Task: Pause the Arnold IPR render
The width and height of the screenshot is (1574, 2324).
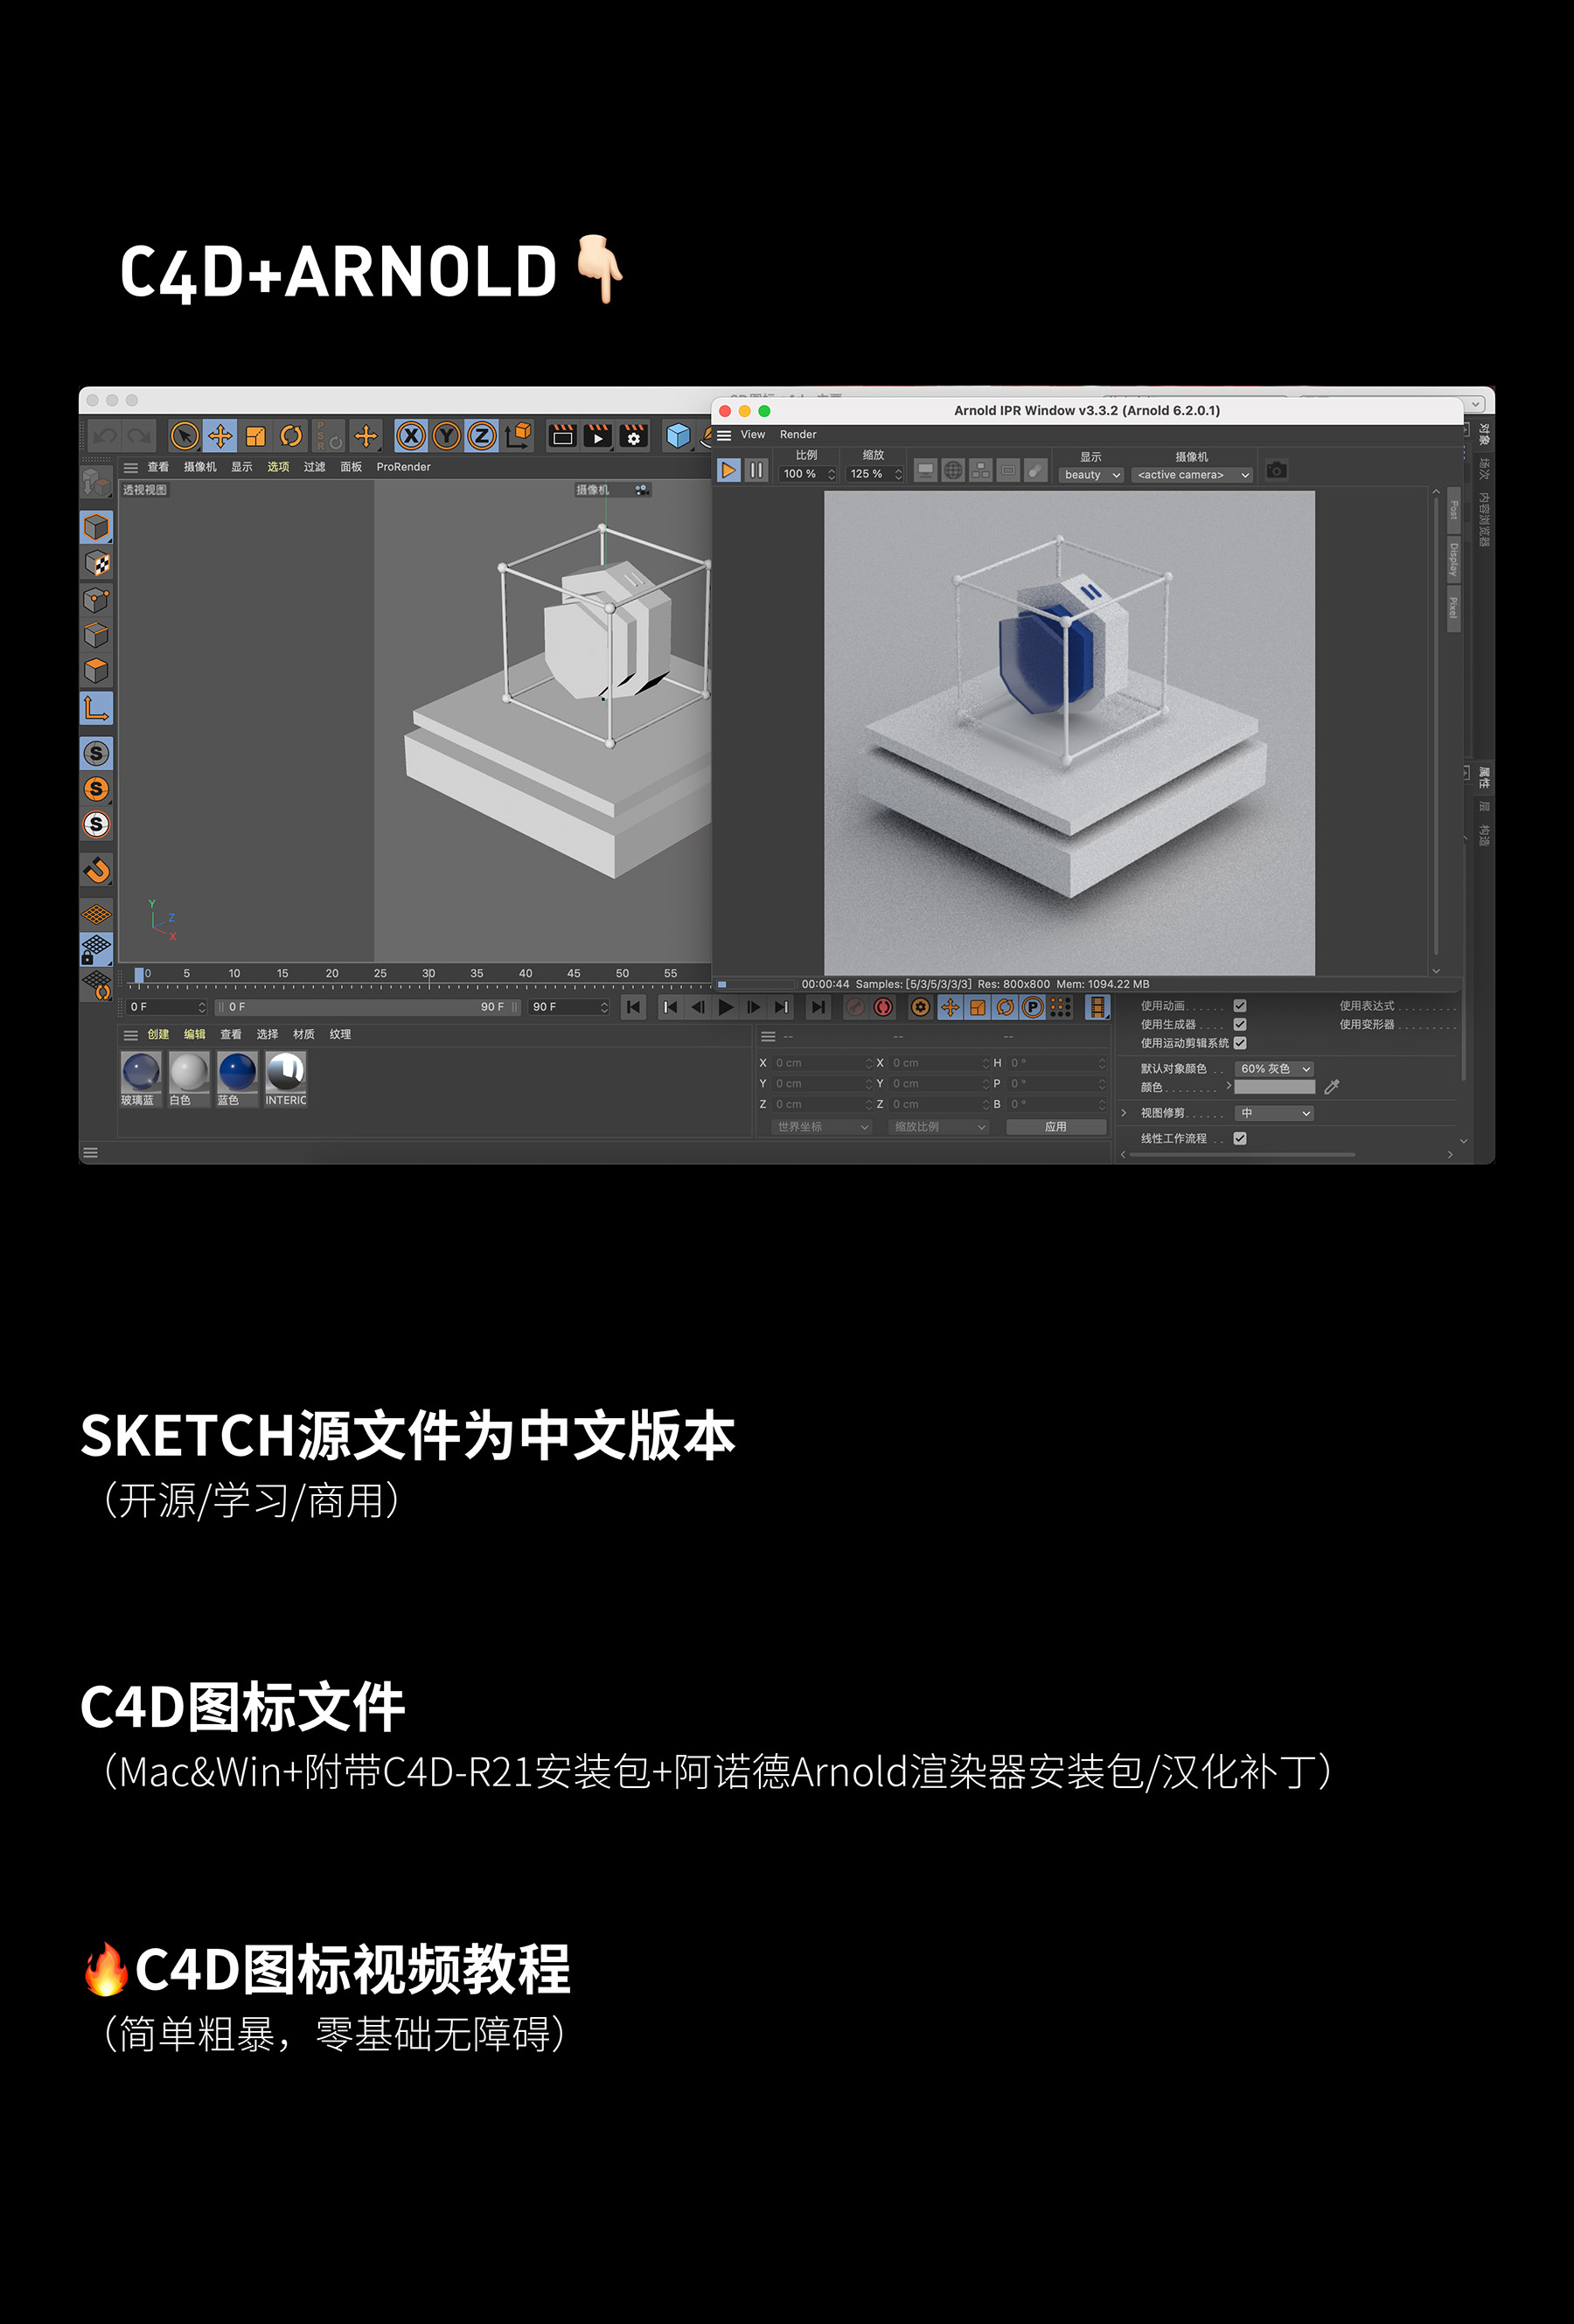Action: [757, 470]
